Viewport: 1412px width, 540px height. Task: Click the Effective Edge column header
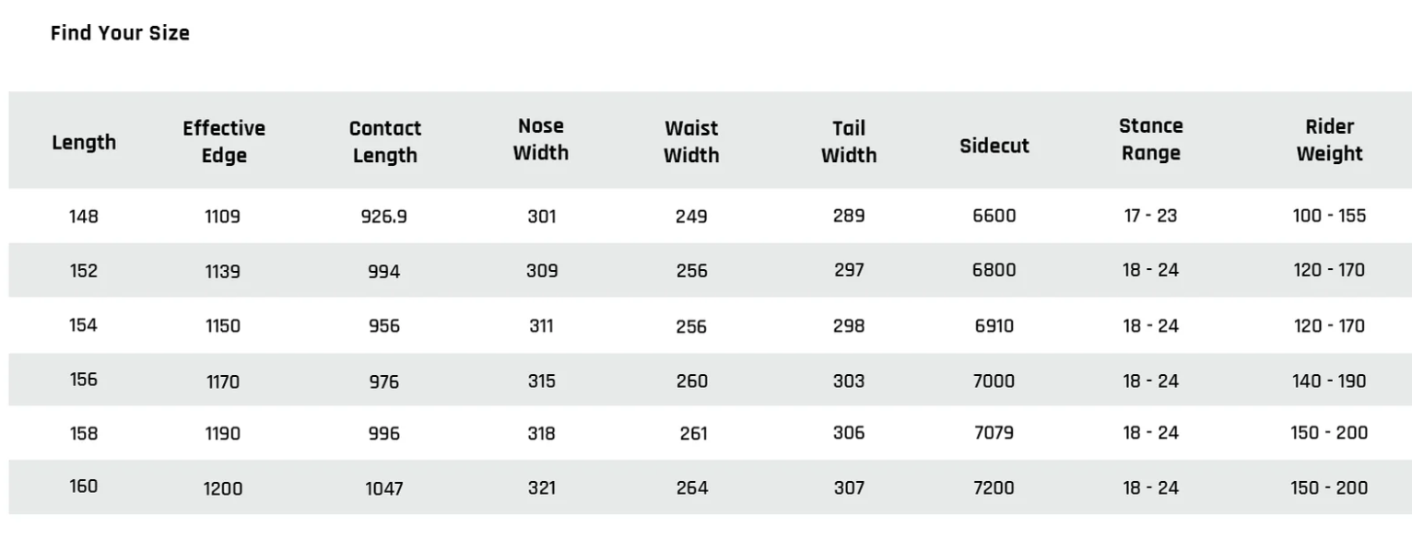click(x=224, y=142)
